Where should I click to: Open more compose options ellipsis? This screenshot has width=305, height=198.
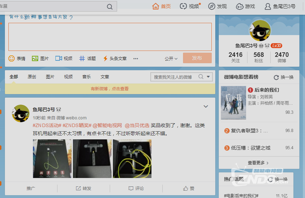point(136,59)
